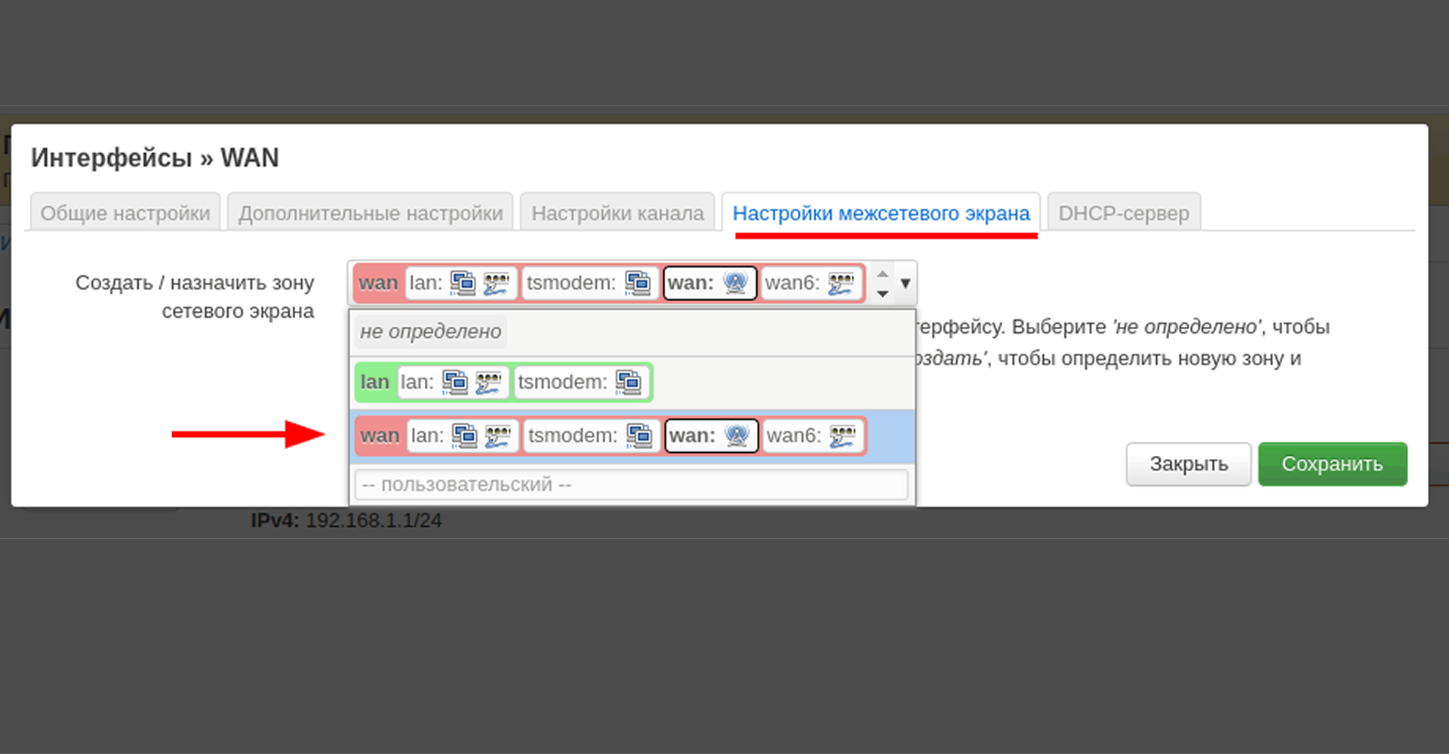Select the 'не определено' zone option
The height and width of the screenshot is (754, 1449).
pos(430,331)
